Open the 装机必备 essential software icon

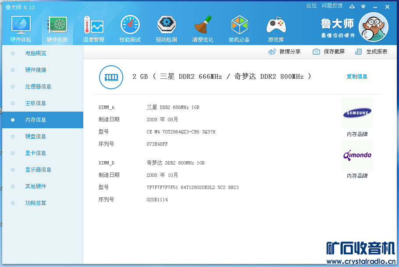point(239,26)
